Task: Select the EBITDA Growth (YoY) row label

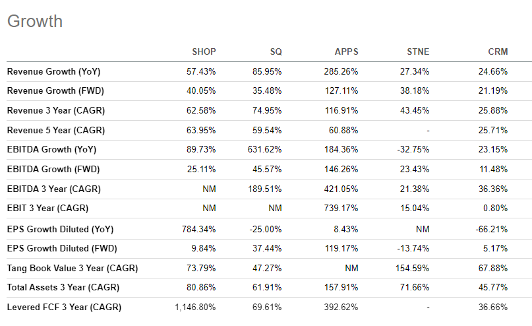Action: point(51,150)
